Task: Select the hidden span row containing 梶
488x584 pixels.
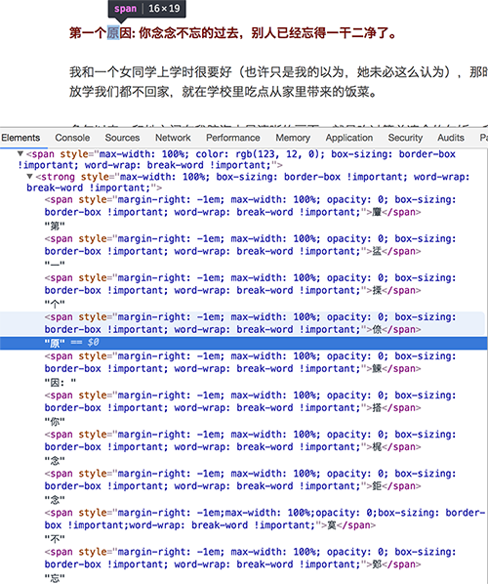Action: [250, 440]
